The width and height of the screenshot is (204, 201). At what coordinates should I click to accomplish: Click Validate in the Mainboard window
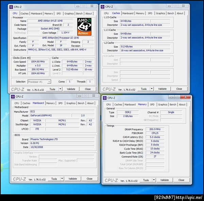tap(73, 179)
